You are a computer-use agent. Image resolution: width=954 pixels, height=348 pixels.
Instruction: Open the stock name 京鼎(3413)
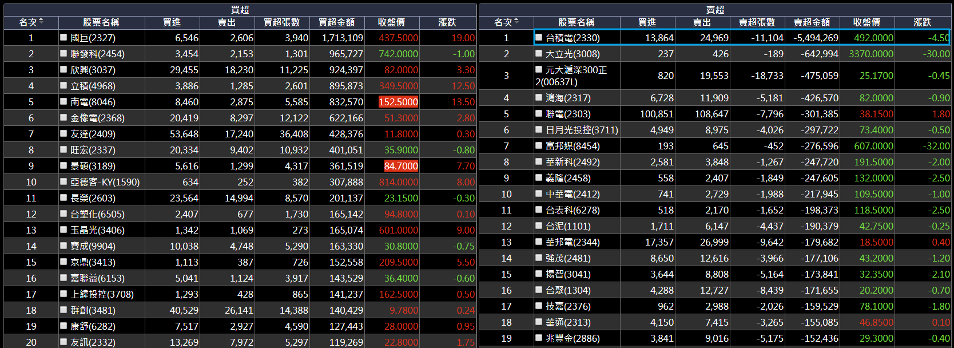pos(93,262)
